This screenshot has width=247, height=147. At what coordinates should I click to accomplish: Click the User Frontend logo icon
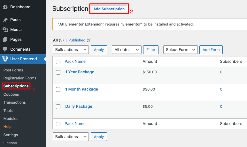point(5,59)
